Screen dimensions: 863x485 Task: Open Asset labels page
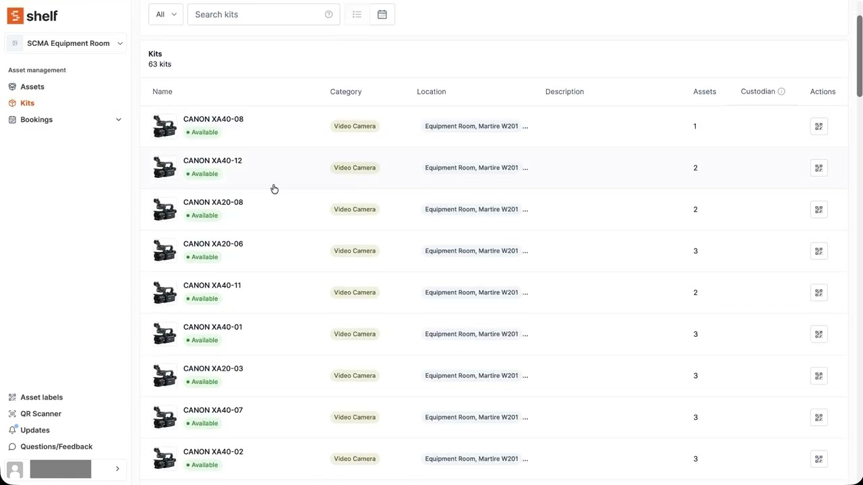click(x=41, y=397)
